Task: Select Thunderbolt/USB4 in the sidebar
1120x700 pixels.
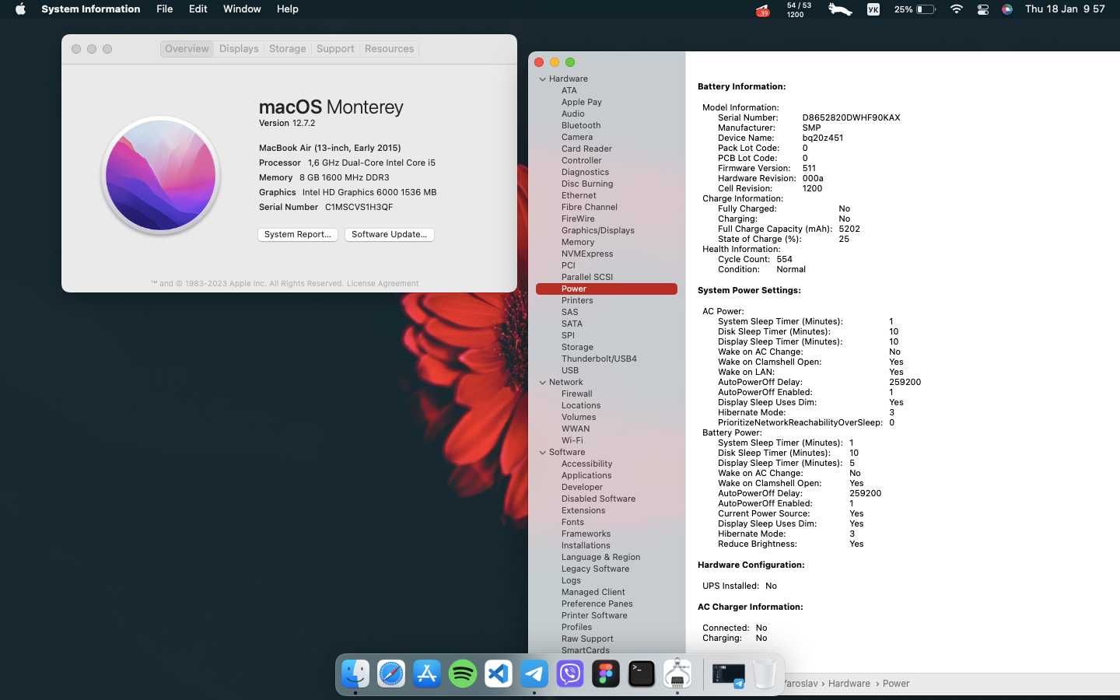Action: click(x=599, y=359)
